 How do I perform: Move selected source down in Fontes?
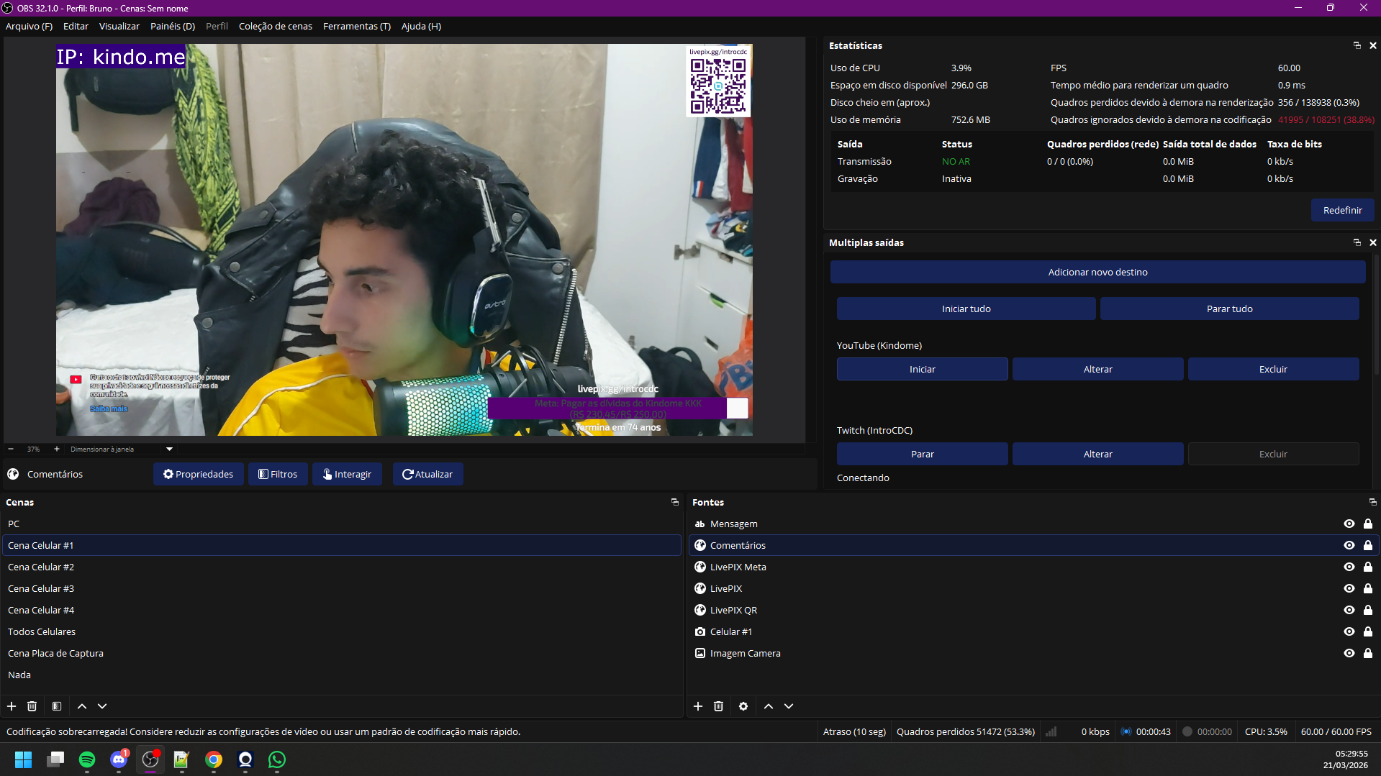(x=789, y=706)
